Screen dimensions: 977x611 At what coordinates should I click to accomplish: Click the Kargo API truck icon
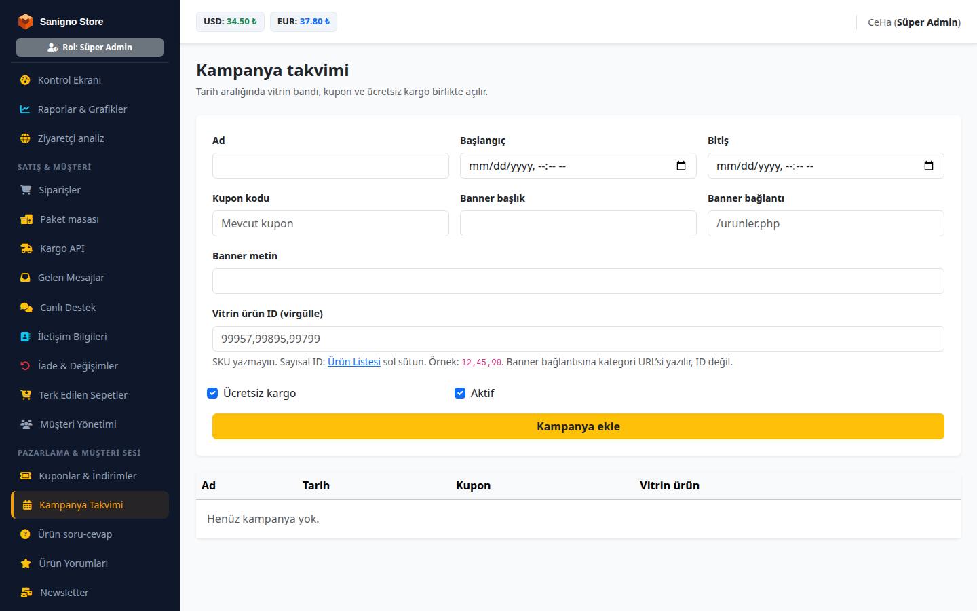pos(26,248)
